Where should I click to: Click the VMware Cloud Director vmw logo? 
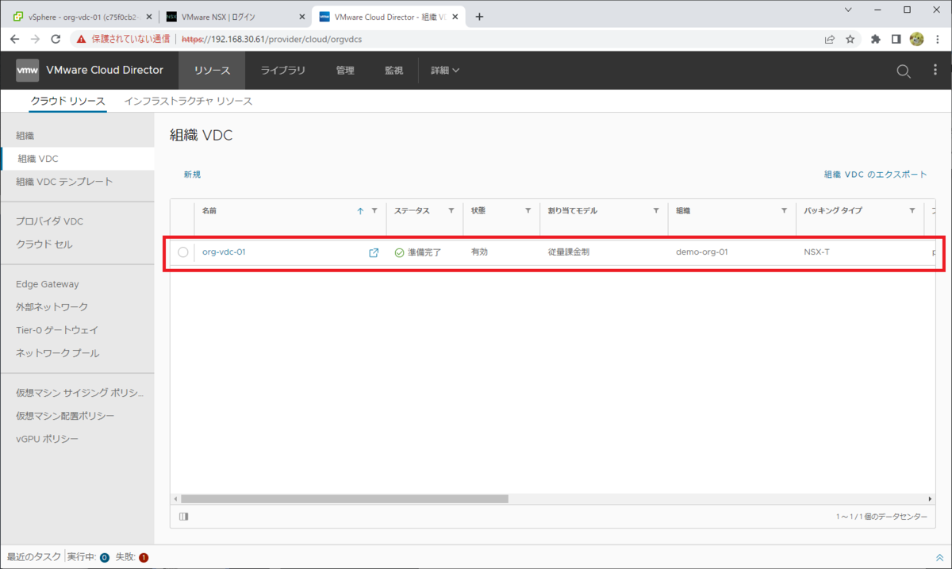pyautogui.click(x=28, y=71)
